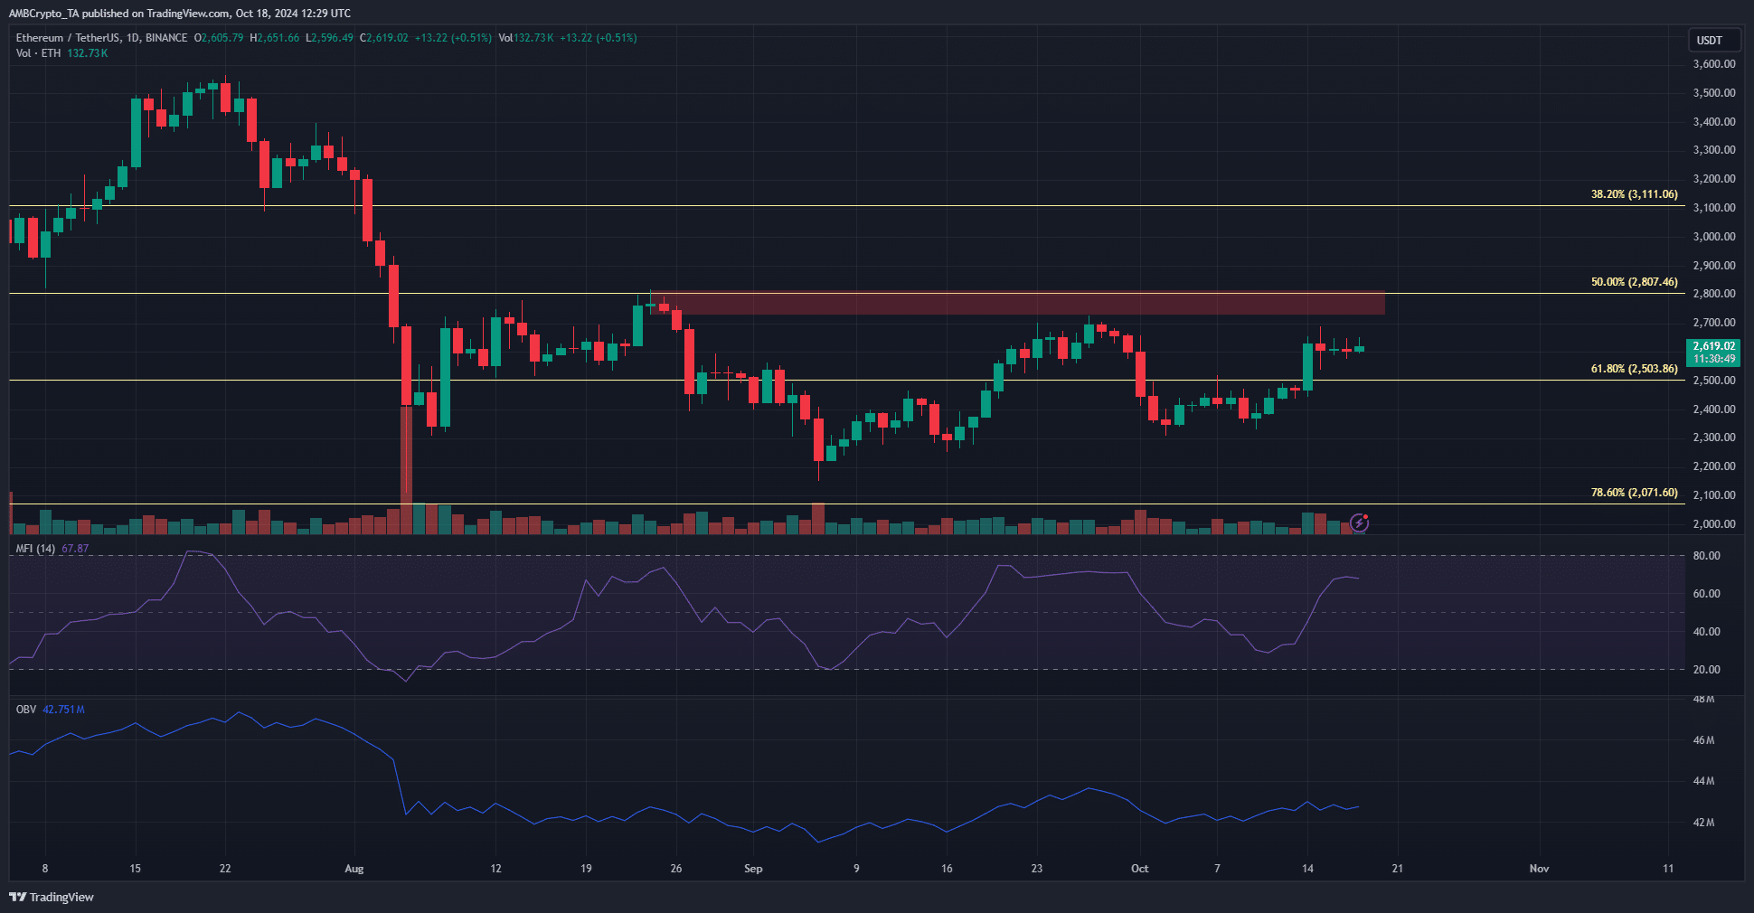The width and height of the screenshot is (1754, 913).
Task: Click the Aug date label on time axis
Action: 354,869
